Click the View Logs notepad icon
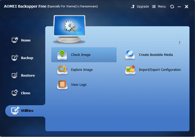 62,85
